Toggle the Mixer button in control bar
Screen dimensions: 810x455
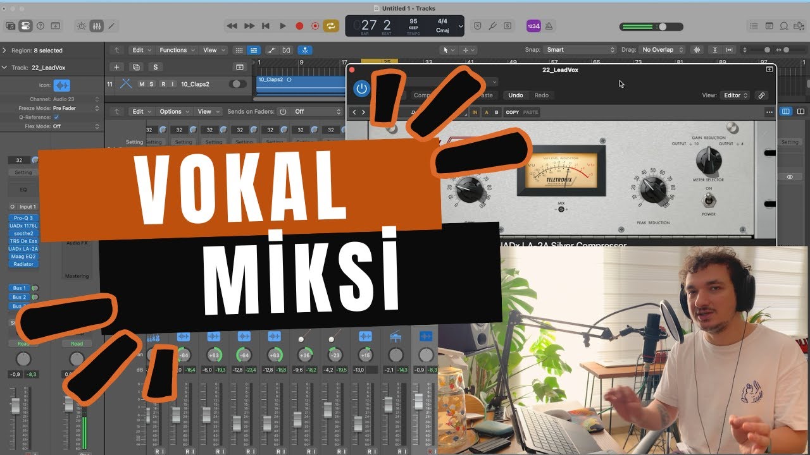coord(97,26)
